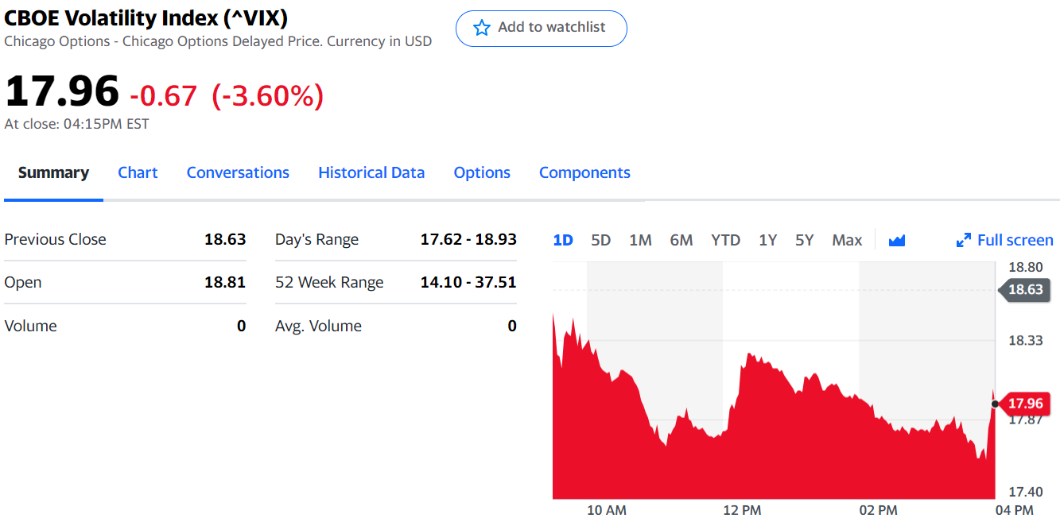This screenshot has height=522, width=1060.
Task: Click the 02 PM time axis label
Action: tap(878, 510)
